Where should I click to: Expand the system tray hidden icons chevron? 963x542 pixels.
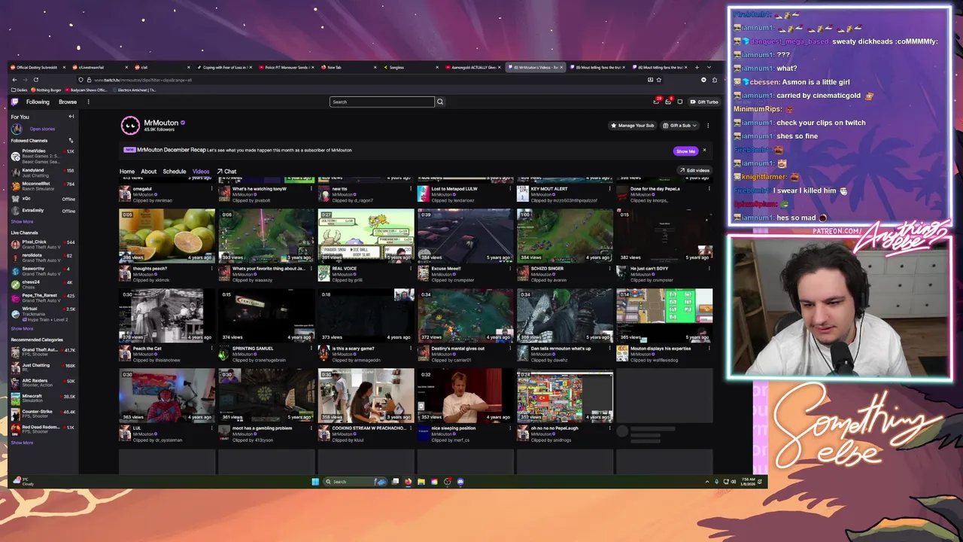(706, 482)
